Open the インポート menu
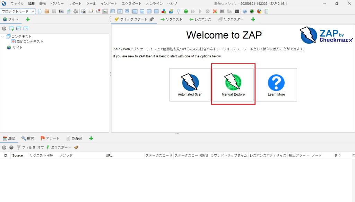This screenshot has height=202, width=355. point(109,3)
